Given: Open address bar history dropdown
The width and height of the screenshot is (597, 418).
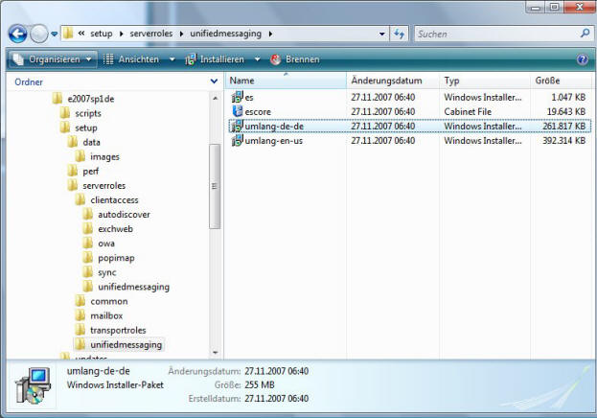Looking at the screenshot, I should [382, 34].
